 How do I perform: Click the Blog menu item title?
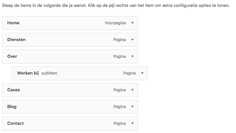(x=12, y=107)
